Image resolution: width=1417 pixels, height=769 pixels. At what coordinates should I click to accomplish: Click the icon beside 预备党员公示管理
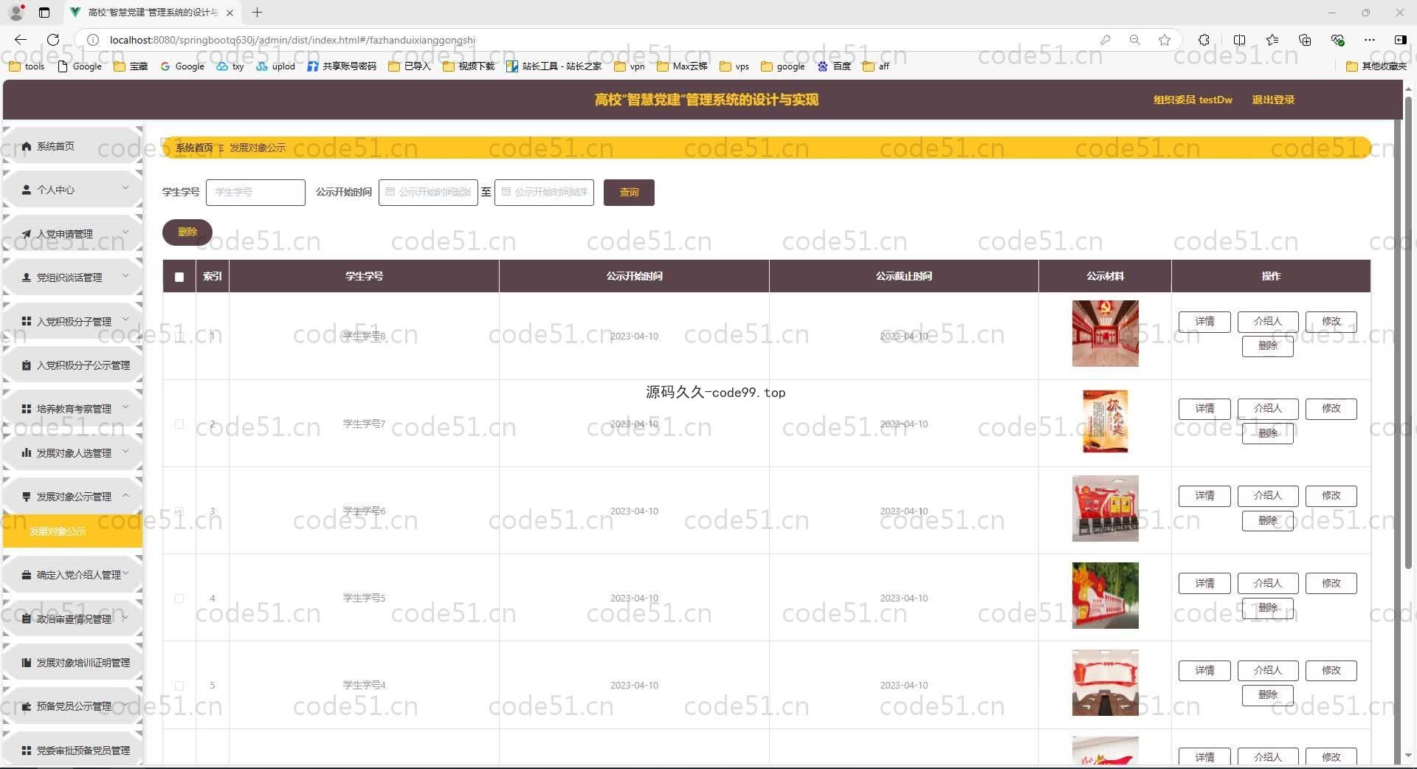click(x=27, y=706)
